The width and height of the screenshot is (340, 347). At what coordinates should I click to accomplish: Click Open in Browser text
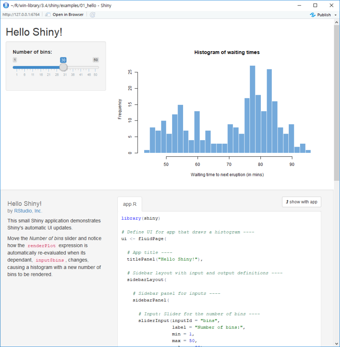click(68, 15)
